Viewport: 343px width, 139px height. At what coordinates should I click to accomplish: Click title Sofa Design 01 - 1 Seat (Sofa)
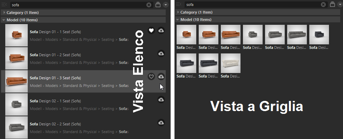coord(55,32)
